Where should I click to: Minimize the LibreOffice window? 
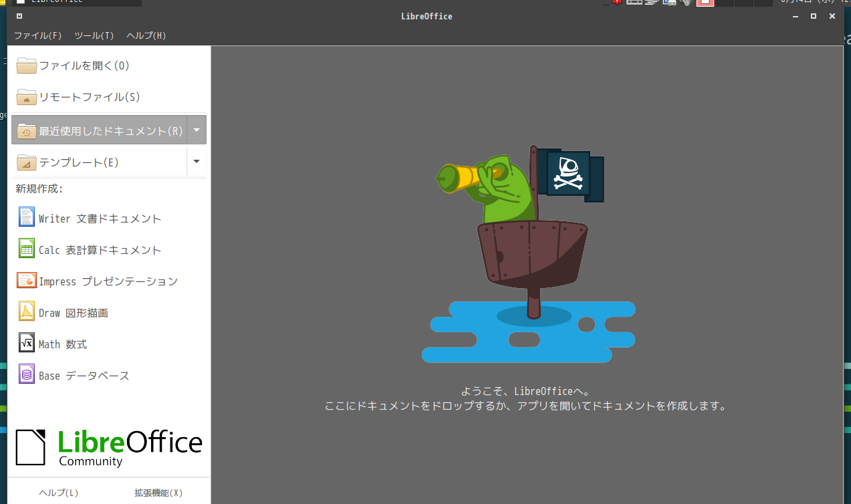coord(796,16)
